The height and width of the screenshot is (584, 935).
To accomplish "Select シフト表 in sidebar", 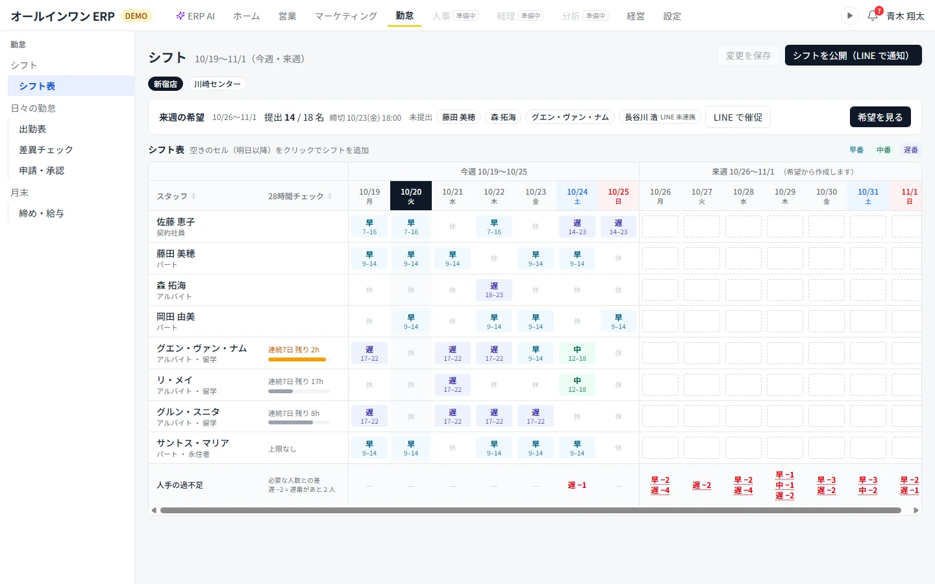I will (x=71, y=86).
